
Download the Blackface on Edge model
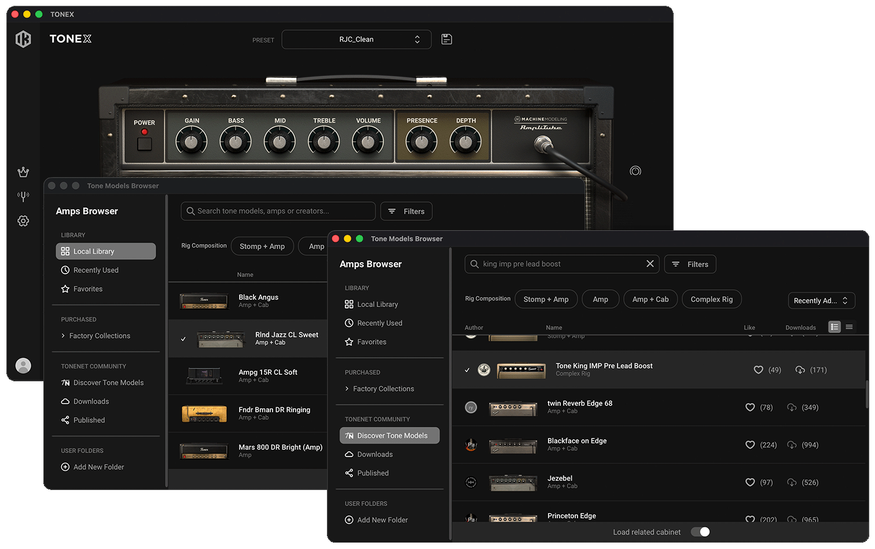792,445
